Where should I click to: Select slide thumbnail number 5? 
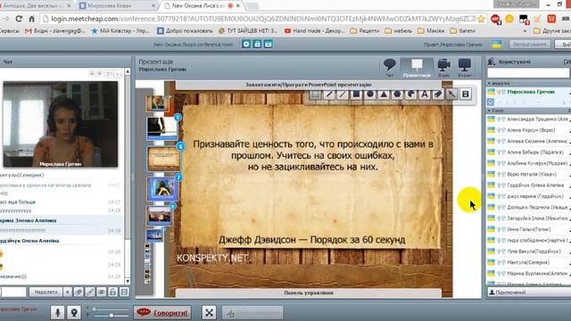pos(162,128)
